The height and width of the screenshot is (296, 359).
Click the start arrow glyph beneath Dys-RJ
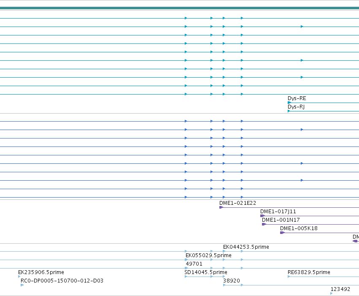tap(289, 111)
